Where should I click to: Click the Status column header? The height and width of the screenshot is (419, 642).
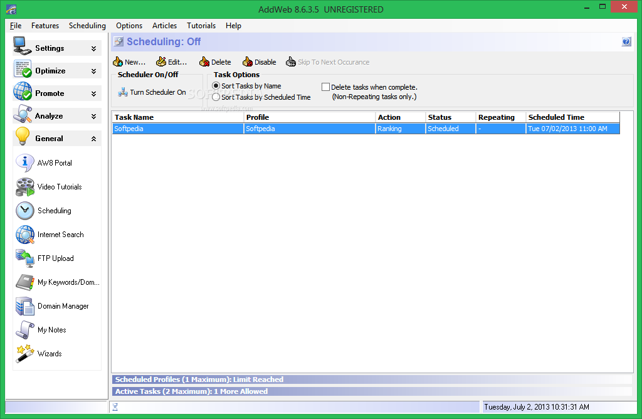(x=451, y=117)
